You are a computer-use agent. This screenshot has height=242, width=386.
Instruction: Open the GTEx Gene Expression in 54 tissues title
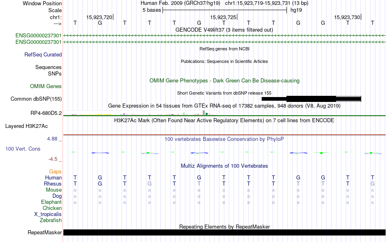(224, 106)
